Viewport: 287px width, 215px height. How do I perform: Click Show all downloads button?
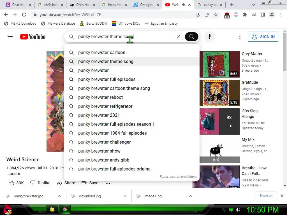pos(266,196)
